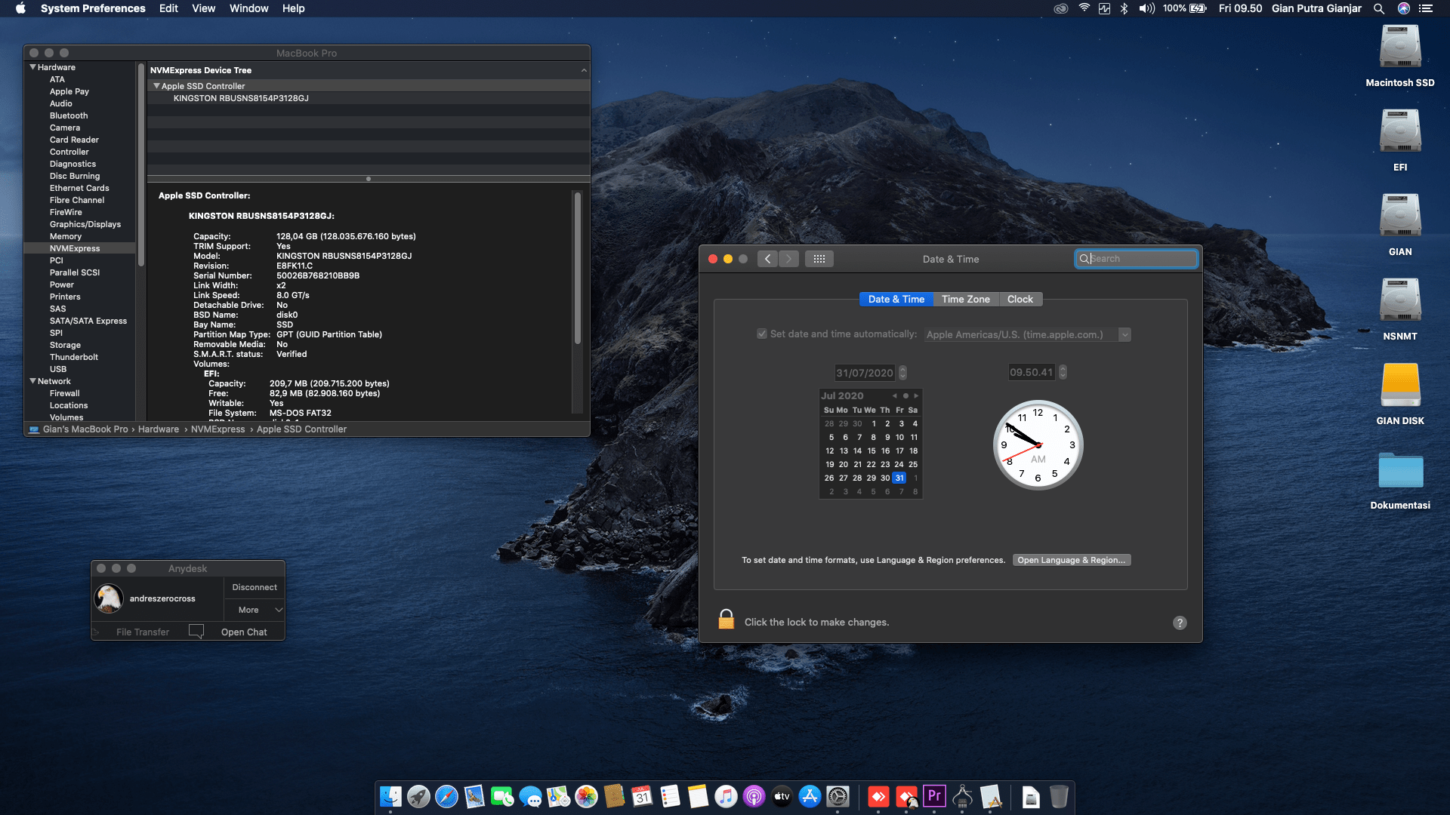Open the App Store from the Dock
Image resolution: width=1450 pixels, height=815 pixels.
[x=810, y=798]
